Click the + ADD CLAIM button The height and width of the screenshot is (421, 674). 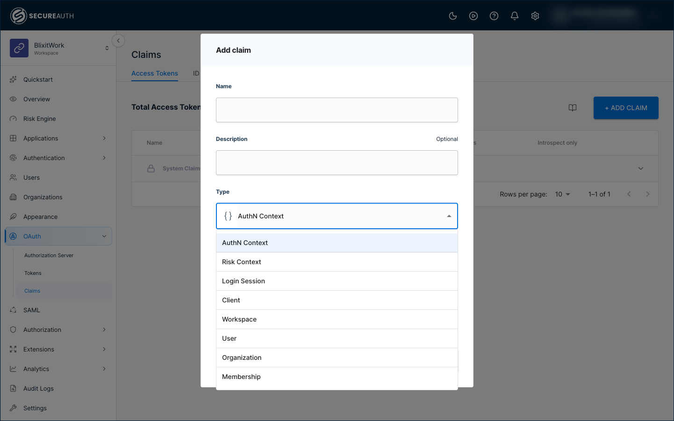626,108
